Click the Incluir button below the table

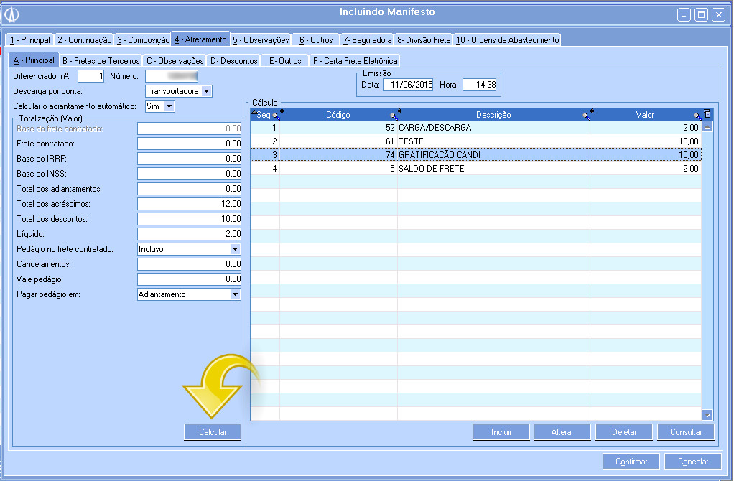pyautogui.click(x=501, y=432)
